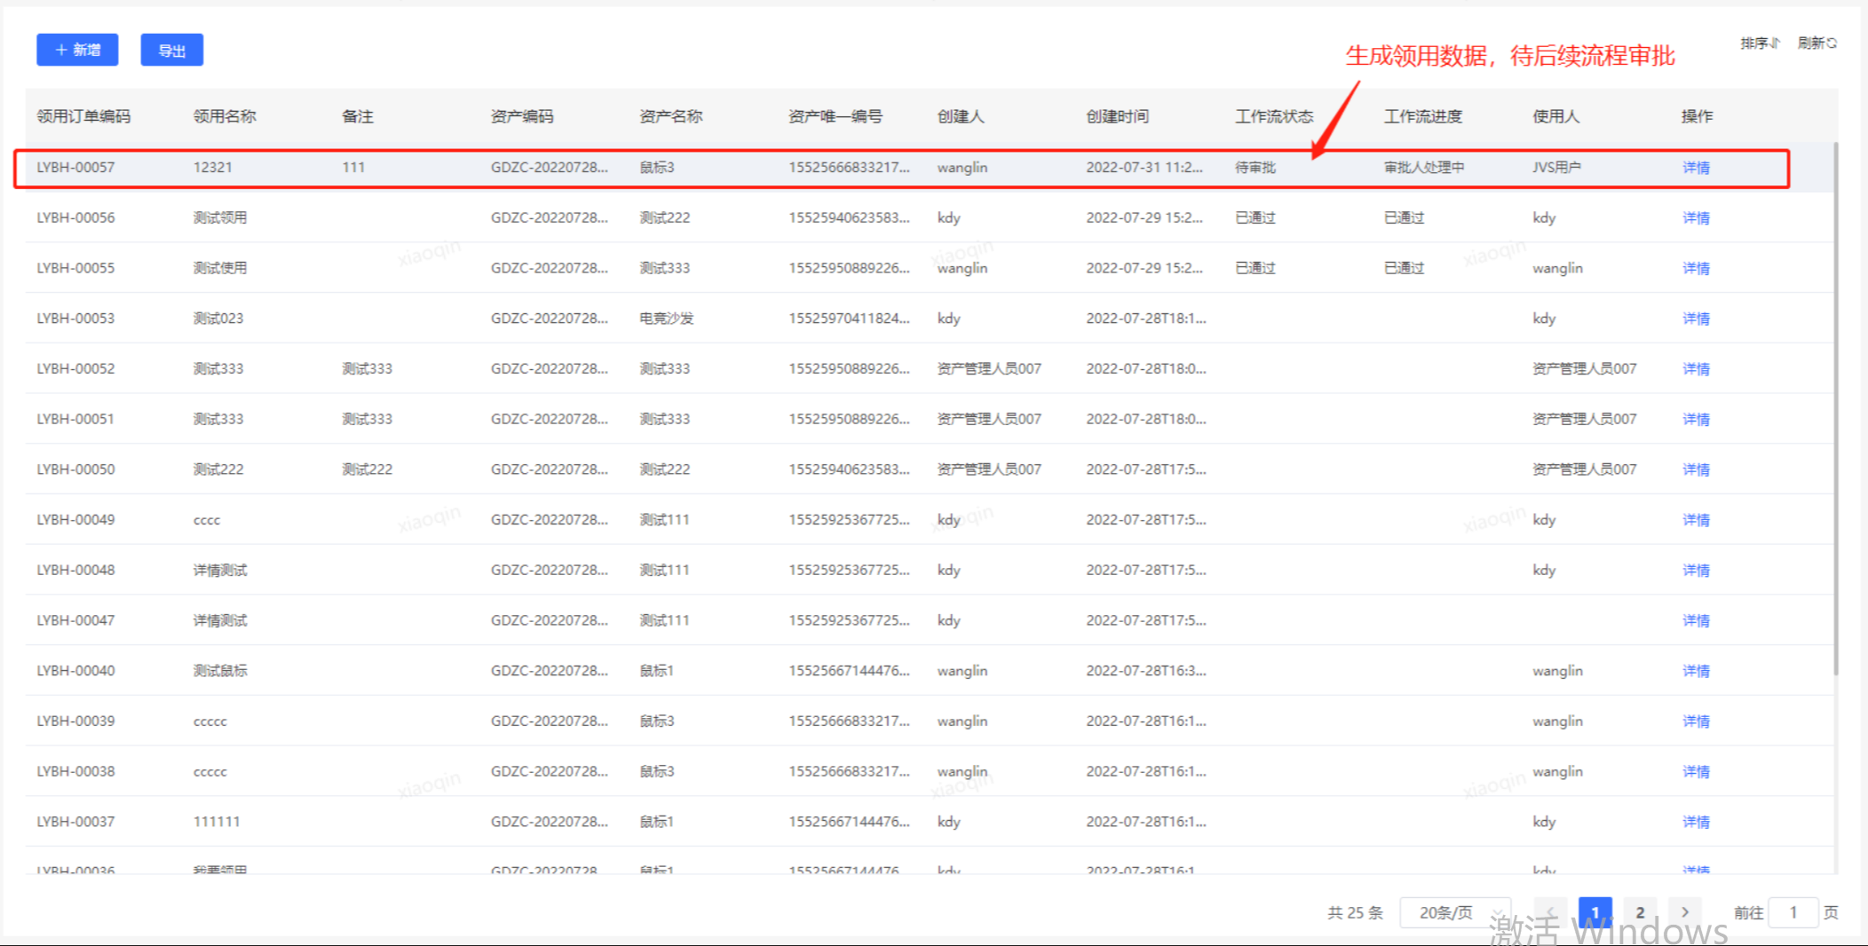Click the 领用名称 column header
The width and height of the screenshot is (1868, 946).
(225, 116)
